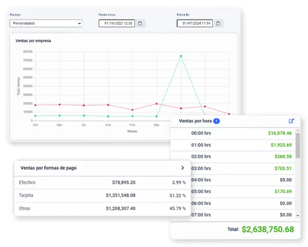Click the Nov axis label on chart
308x247 pixels.
(60, 125)
